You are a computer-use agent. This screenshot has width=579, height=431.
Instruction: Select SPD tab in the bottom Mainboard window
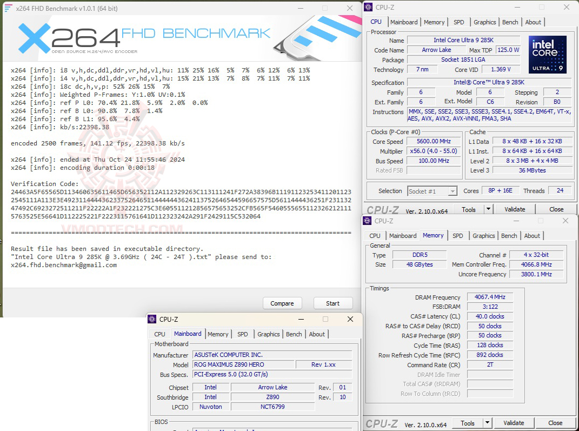243,334
